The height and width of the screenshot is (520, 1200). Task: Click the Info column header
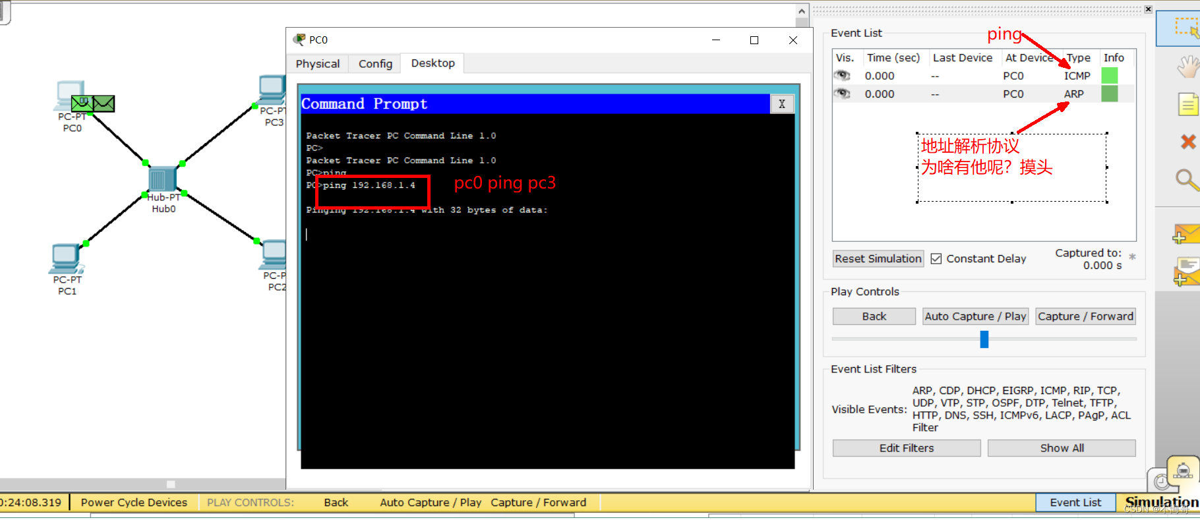1114,58
